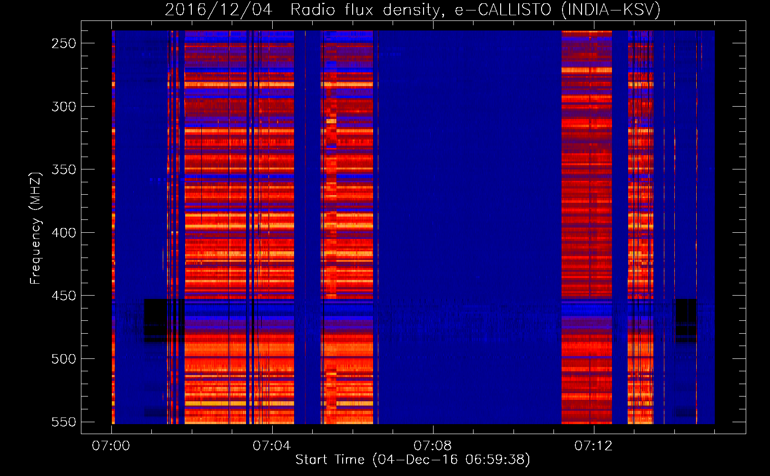The width and height of the screenshot is (770, 476).
Task: Click the plot title 'Radio flux density, e-CALLISTO (INDIA-KSV)'
Action: pyautogui.click(x=475, y=10)
